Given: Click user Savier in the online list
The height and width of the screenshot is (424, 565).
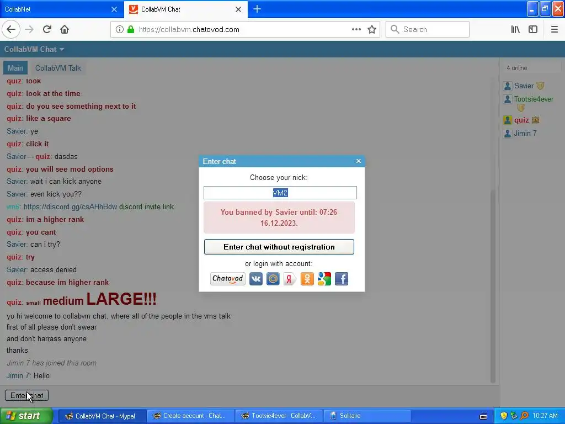Looking at the screenshot, I should pos(524,86).
